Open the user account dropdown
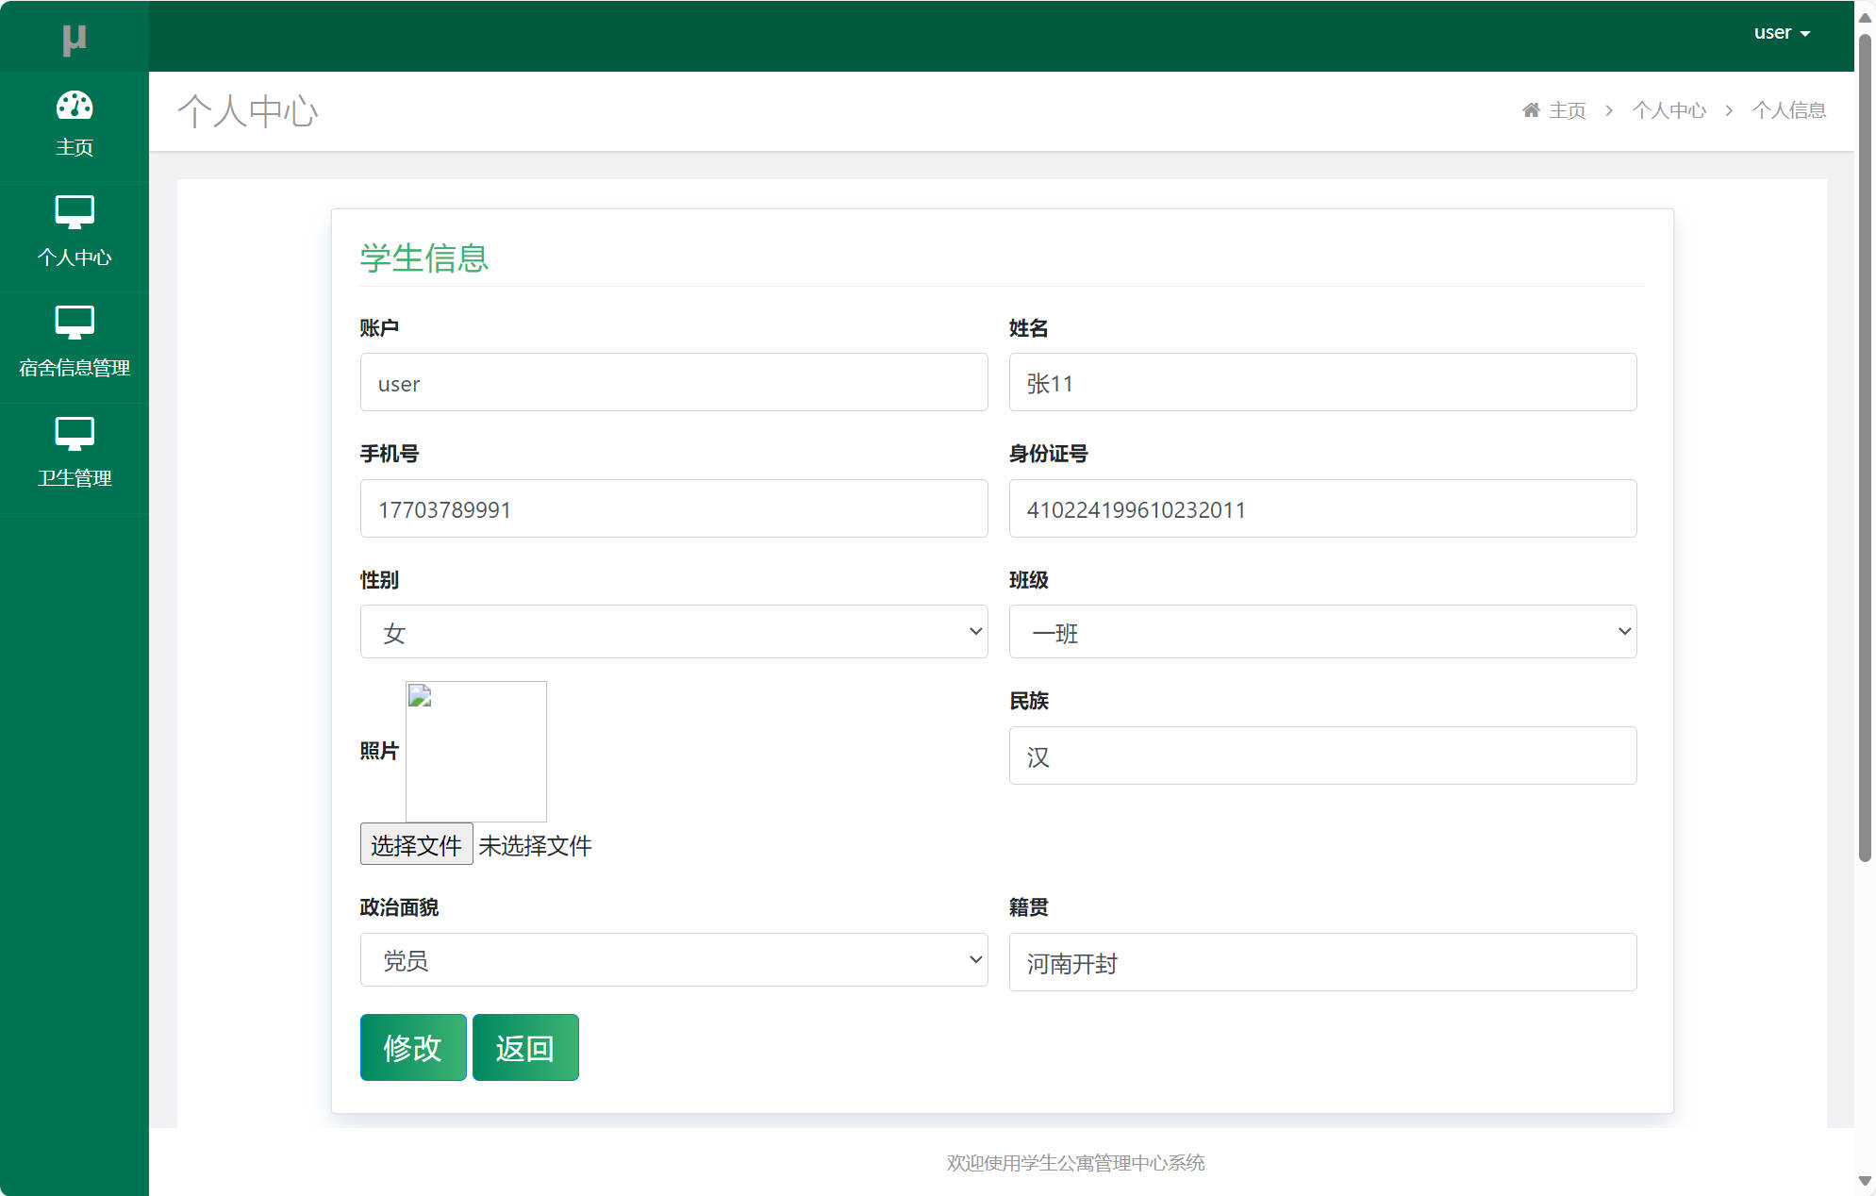The image size is (1876, 1196). [x=1781, y=31]
